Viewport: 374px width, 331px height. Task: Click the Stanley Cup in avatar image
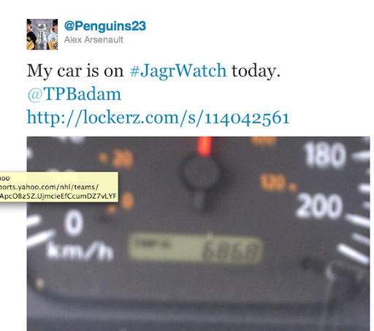(x=42, y=34)
